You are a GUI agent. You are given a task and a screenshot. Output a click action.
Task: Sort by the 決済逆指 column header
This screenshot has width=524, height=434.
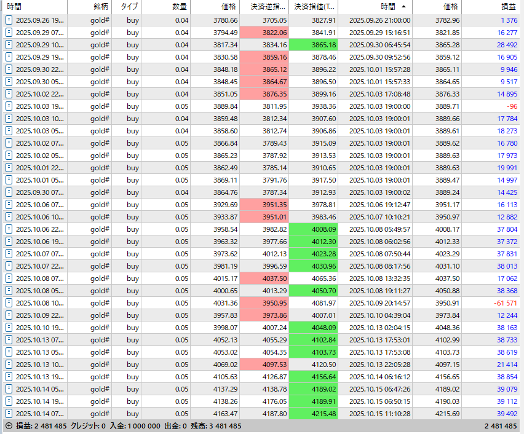(264, 7)
